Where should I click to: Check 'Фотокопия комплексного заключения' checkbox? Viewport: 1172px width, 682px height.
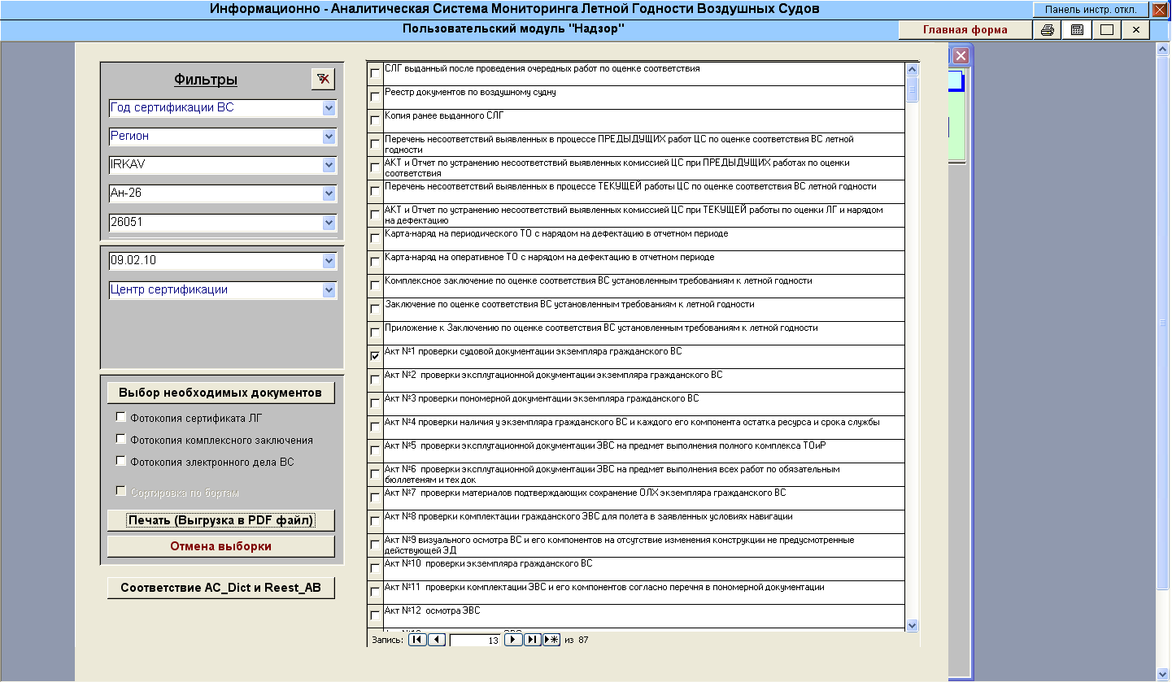[x=121, y=439]
